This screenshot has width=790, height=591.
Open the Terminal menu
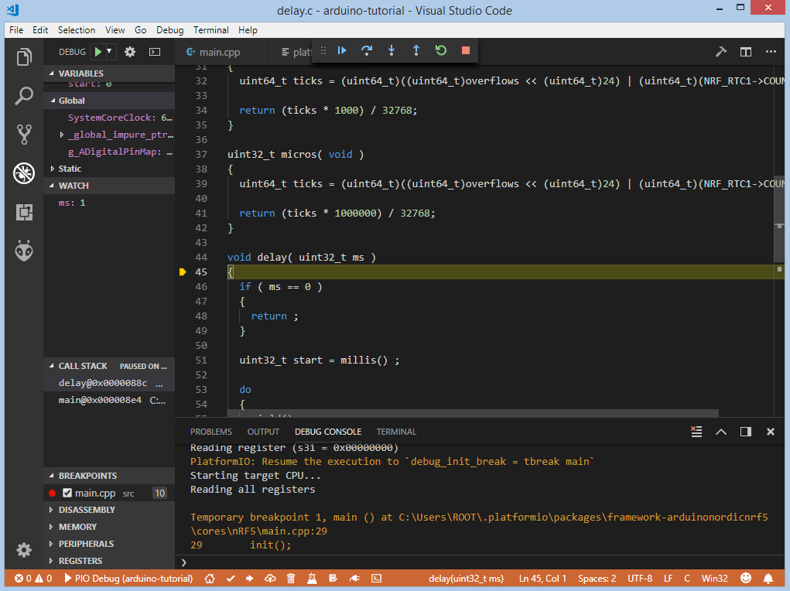(210, 30)
